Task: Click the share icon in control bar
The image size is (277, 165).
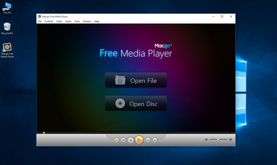Action: pos(117,140)
